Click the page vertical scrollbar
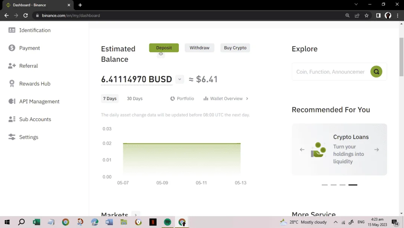The height and width of the screenshot is (228, 404). coord(401,57)
